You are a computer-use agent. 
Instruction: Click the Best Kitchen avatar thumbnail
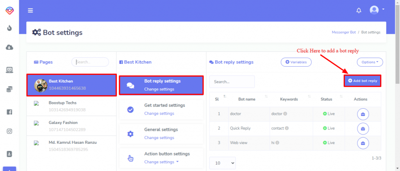(41, 86)
